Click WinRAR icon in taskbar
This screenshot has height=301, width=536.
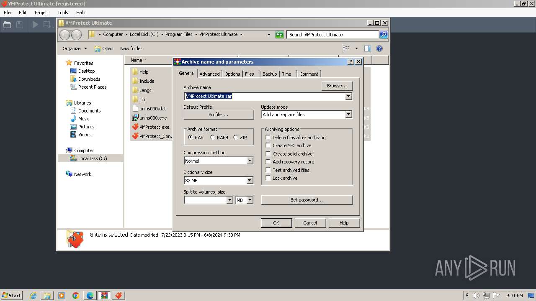tap(104, 296)
